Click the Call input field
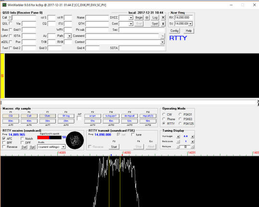 24,18
